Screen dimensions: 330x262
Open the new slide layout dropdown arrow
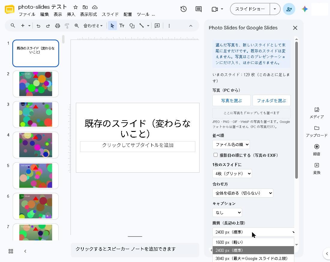point(29,26)
